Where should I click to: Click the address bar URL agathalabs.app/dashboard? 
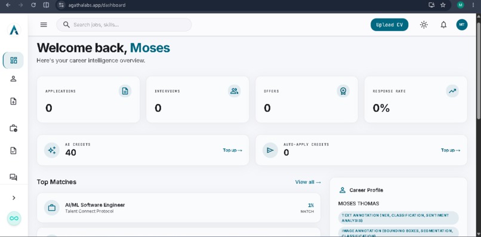(x=97, y=5)
